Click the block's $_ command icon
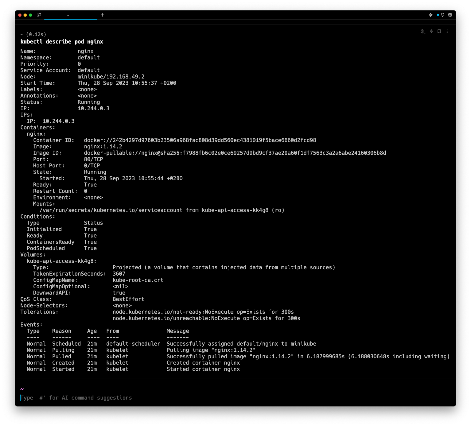This screenshot has height=426, width=471. pyautogui.click(x=423, y=31)
